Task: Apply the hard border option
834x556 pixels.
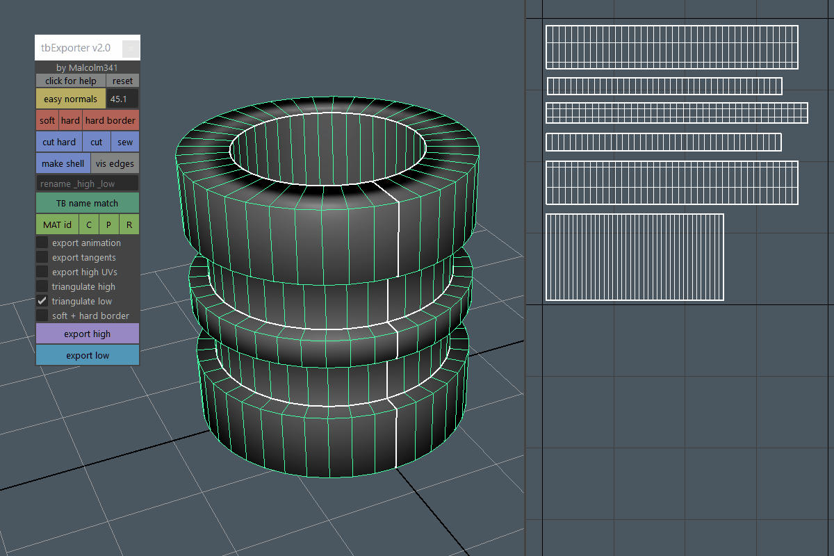Action: pos(111,120)
